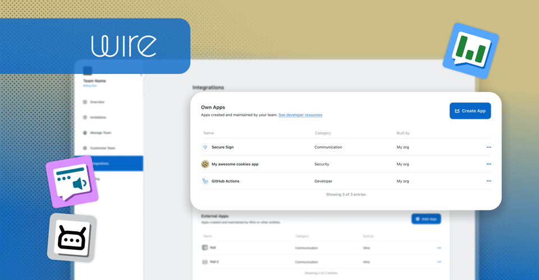Click the Showing 3 of 3 entries text
This screenshot has height=280, width=539.
point(346,194)
